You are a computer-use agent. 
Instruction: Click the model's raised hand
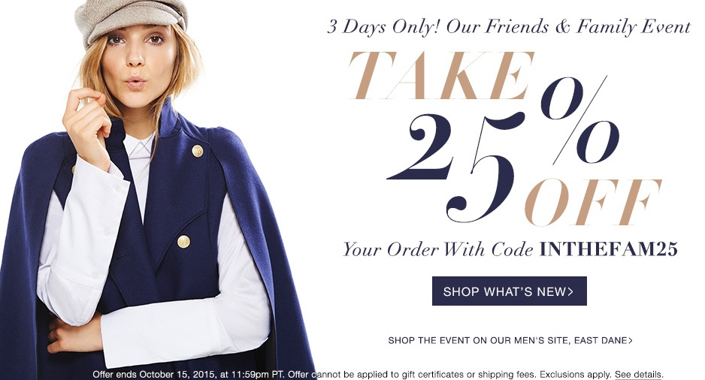click(x=86, y=125)
